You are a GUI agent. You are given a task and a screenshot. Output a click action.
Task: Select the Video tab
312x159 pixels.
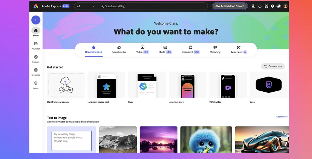pos(142,50)
